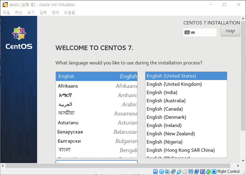The image size is (246, 175).
Task: Choose English (Hong Kong SAR China) locale
Action: (x=186, y=150)
